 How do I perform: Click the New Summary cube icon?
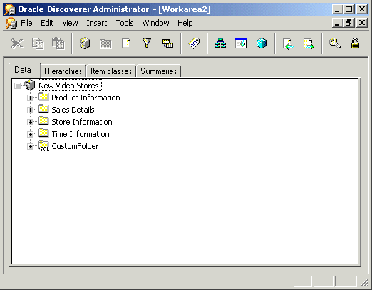coord(262,43)
